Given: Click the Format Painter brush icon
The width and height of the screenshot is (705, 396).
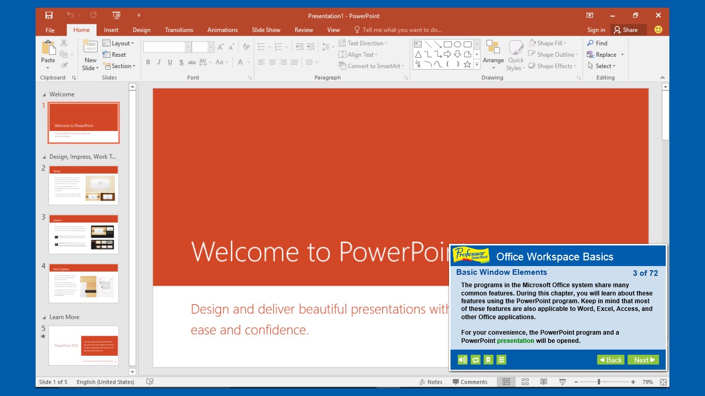Looking at the screenshot, I should (x=64, y=65).
